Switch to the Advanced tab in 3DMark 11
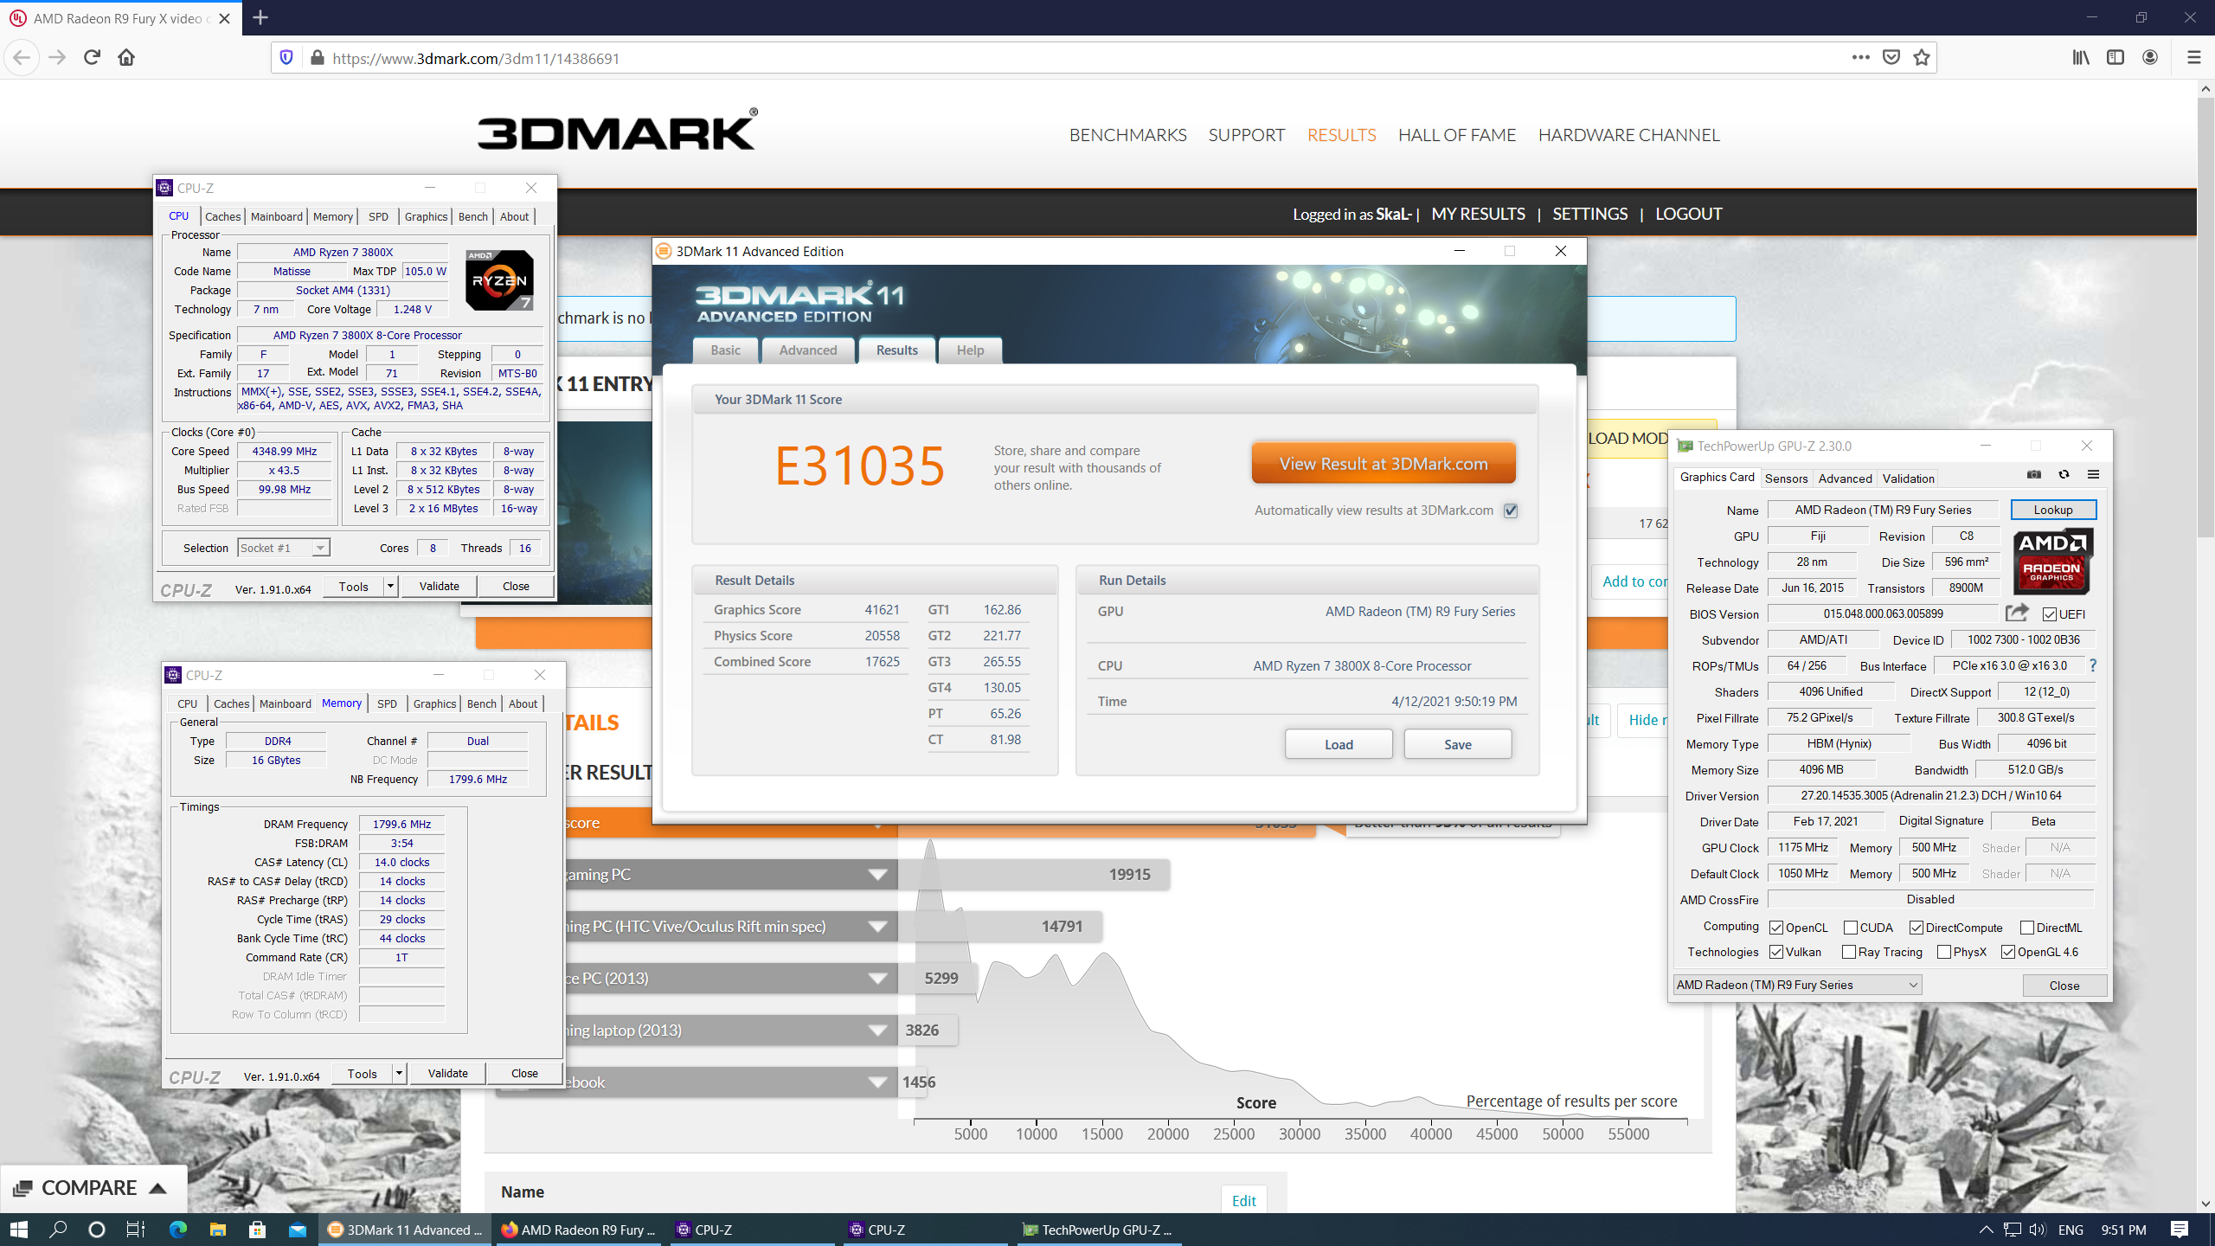2215x1246 pixels. (808, 350)
